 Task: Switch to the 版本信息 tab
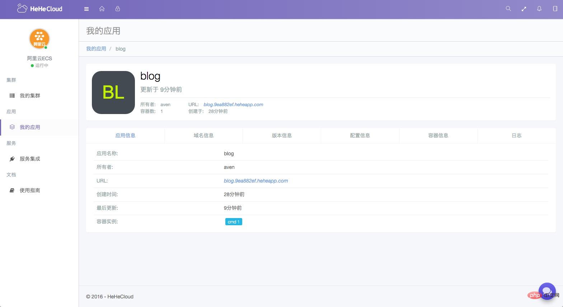click(x=282, y=136)
